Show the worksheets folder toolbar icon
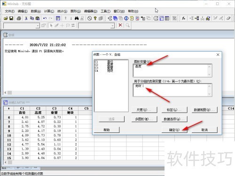 point(115,18)
